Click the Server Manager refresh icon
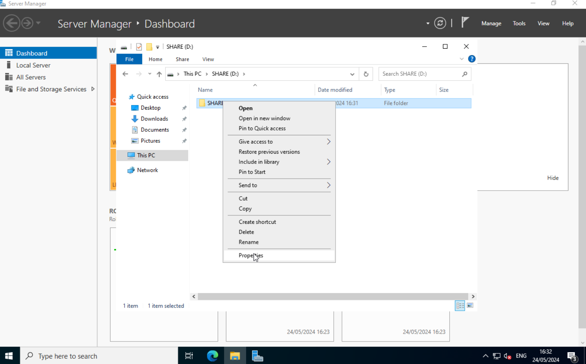 tap(440, 23)
